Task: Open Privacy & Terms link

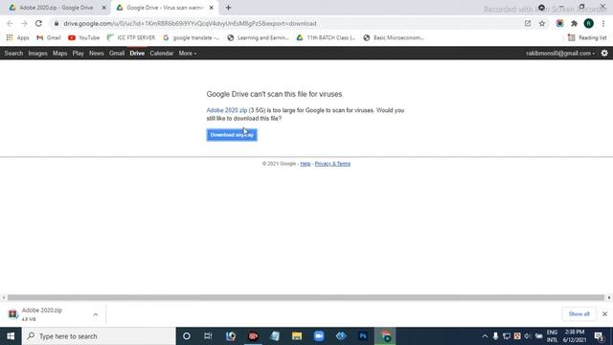Action: point(332,164)
